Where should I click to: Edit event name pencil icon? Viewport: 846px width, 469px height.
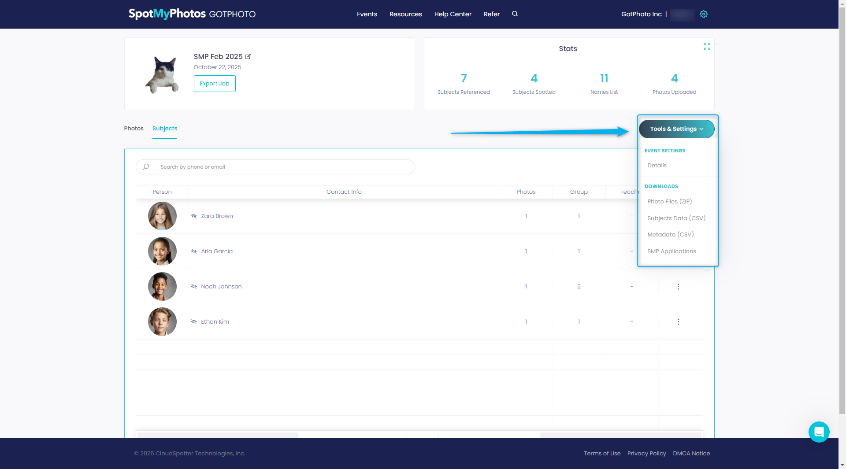(x=248, y=56)
